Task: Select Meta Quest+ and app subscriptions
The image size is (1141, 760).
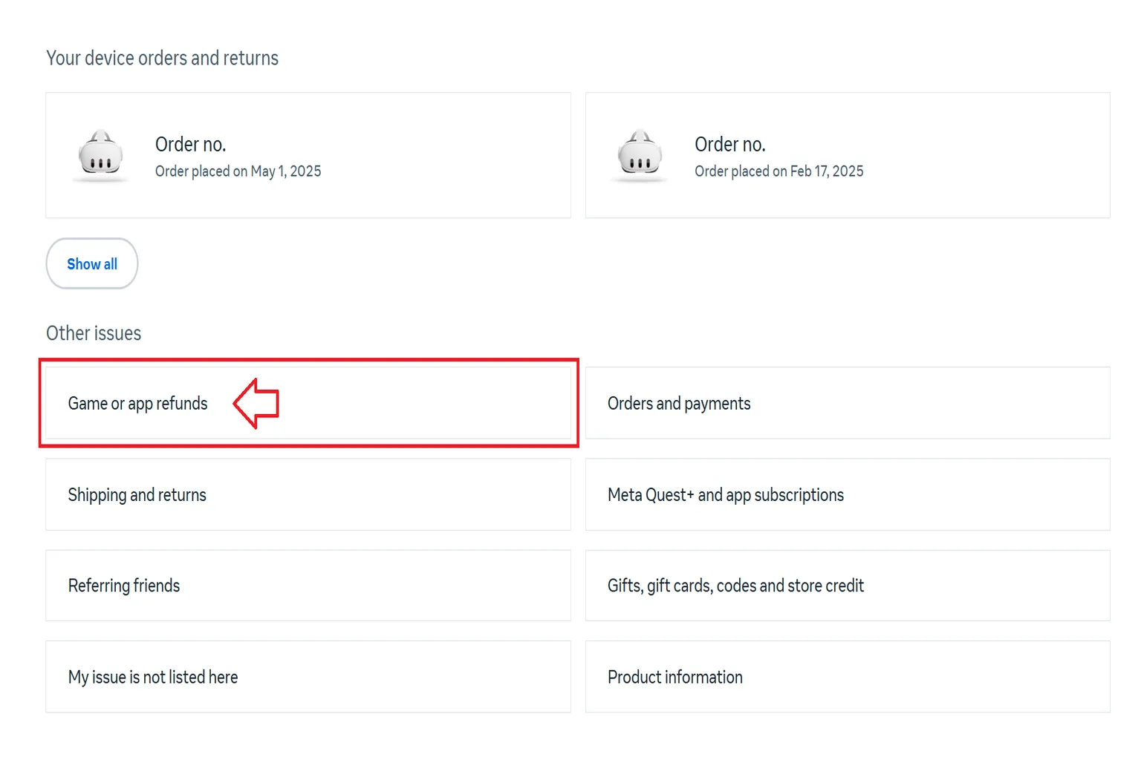Action: [848, 494]
